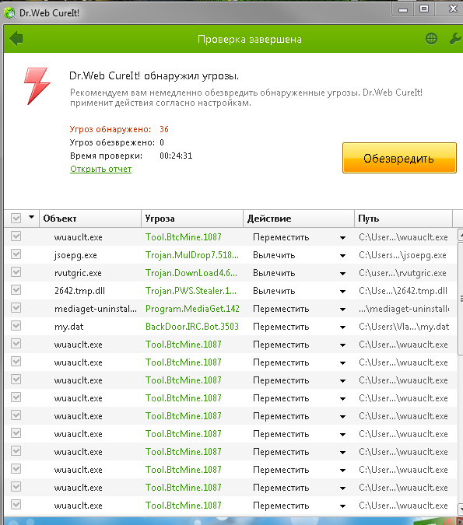Open the Открыть отчет link

(x=101, y=169)
